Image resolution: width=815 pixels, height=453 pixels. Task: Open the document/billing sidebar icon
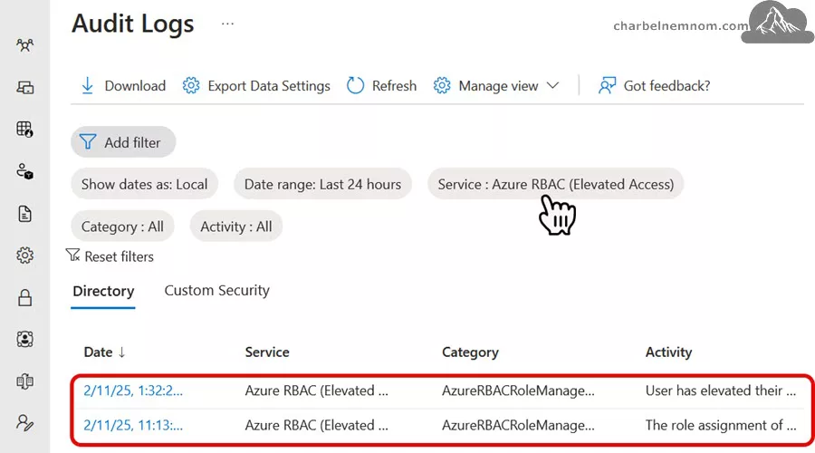(24, 214)
